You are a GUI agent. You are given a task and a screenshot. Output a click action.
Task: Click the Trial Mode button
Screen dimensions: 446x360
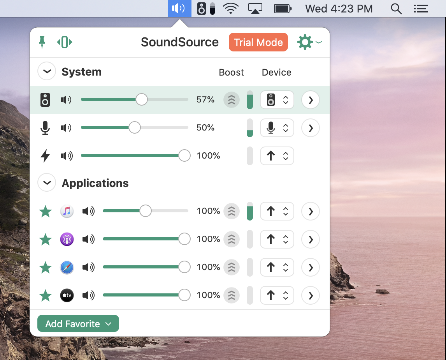[x=258, y=42]
